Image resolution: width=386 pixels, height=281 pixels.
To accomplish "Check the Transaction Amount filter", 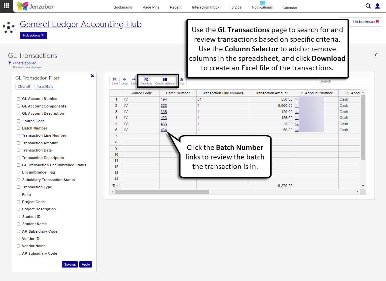I will (x=18, y=143).
